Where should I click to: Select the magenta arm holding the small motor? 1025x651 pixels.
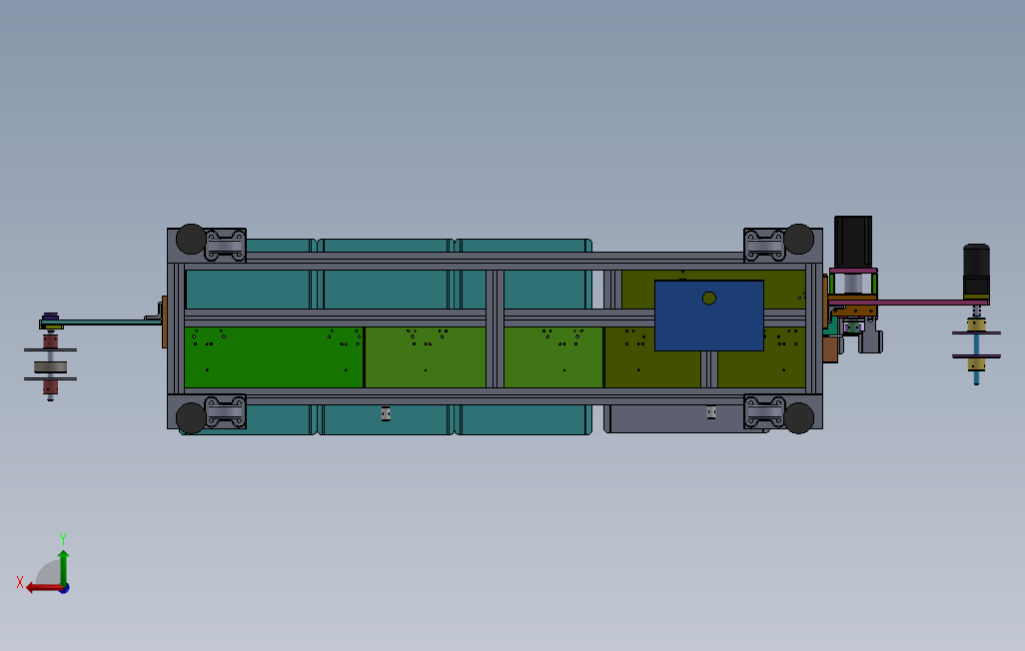pyautogui.click(x=909, y=303)
